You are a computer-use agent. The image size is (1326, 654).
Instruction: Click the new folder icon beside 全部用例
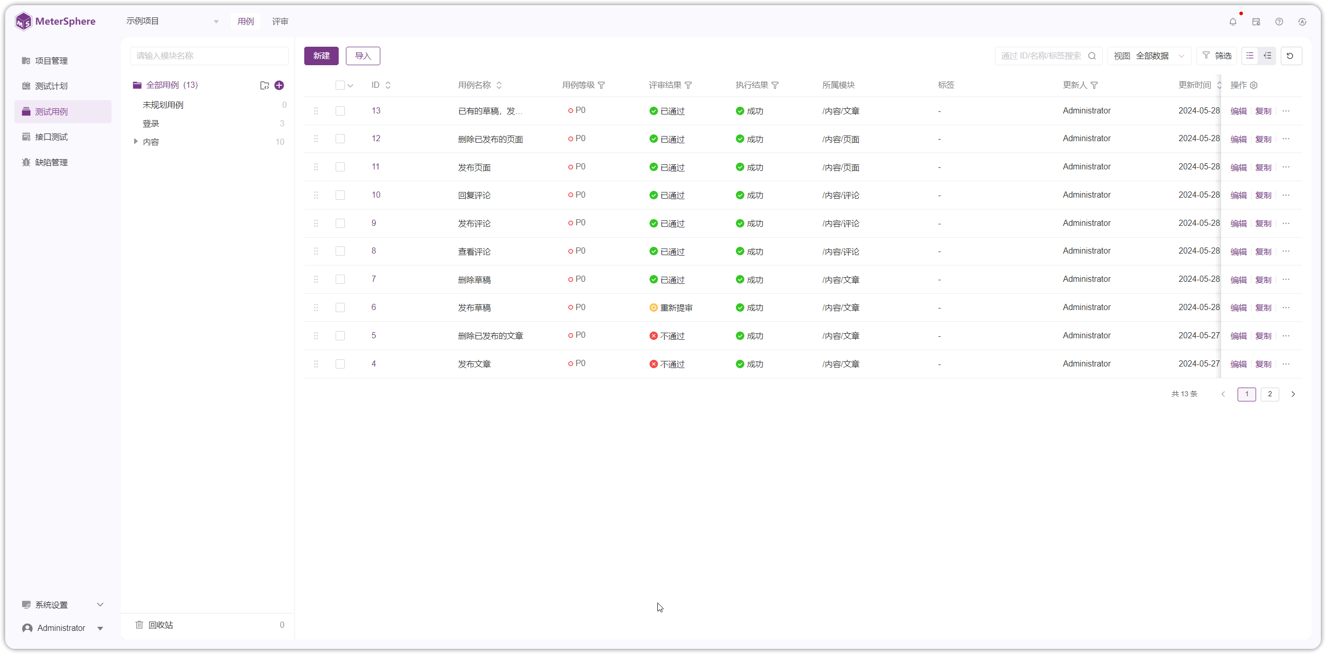click(265, 85)
